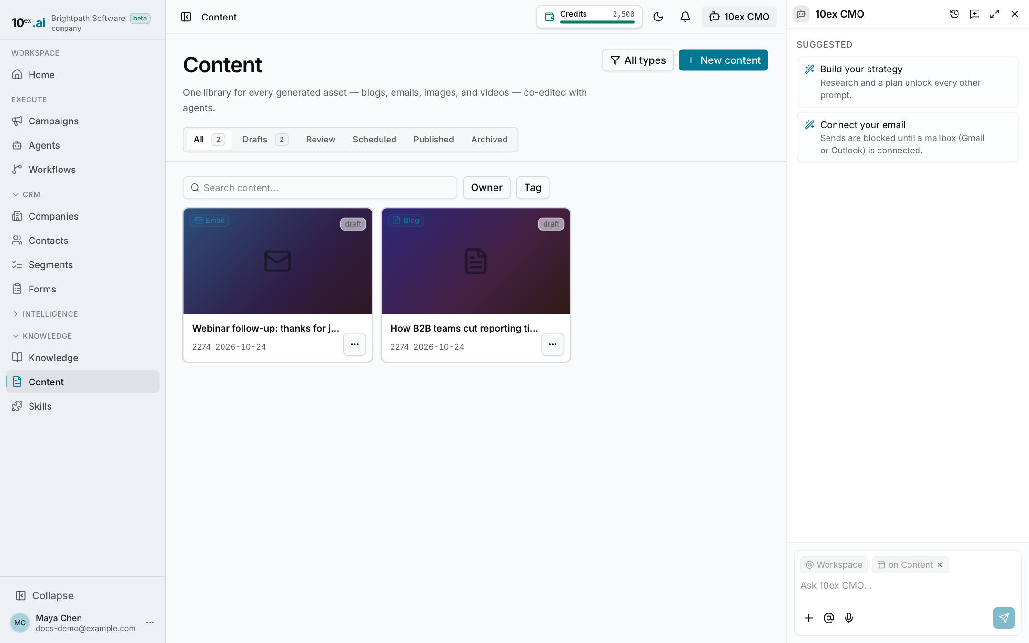Screen dimensions: 1029x643
Task: Select the 'Build your strategy' suggestion
Action: pyautogui.click(x=908, y=82)
